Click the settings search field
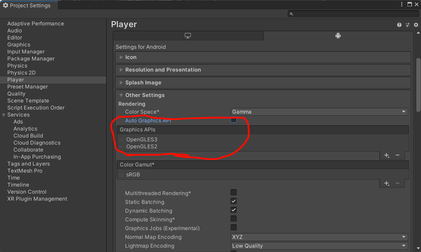Viewport: 421px width, 252px height. (354, 14)
